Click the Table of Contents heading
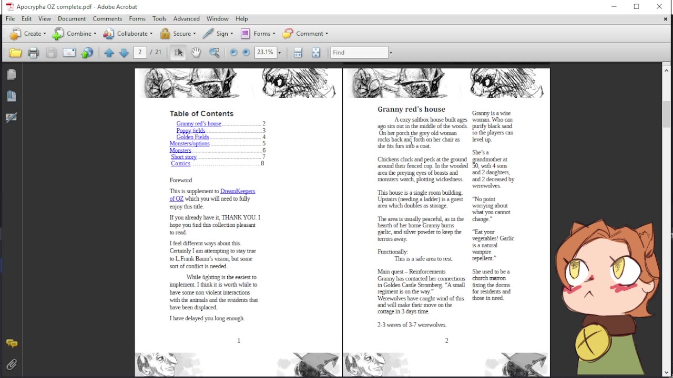 201,113
